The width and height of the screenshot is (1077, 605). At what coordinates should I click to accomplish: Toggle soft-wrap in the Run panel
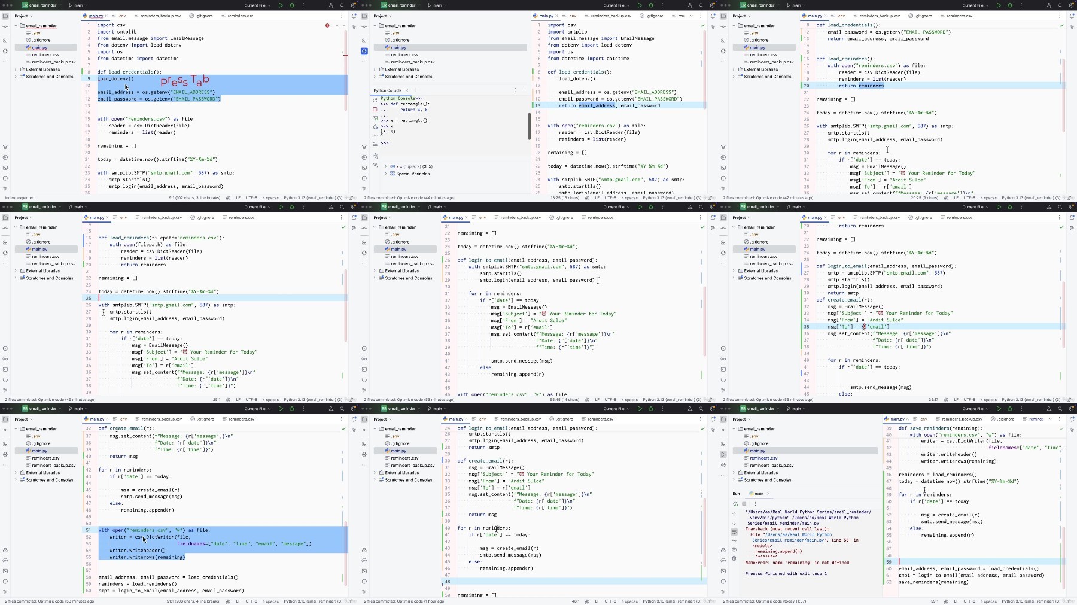click(x=734, y=532)
